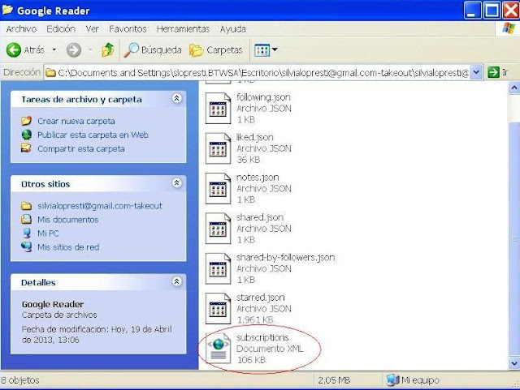The height and width of the screenshot is (390, 520).
Task: Click Compartir esta carpeta link
Action: (x=81, y=148)
